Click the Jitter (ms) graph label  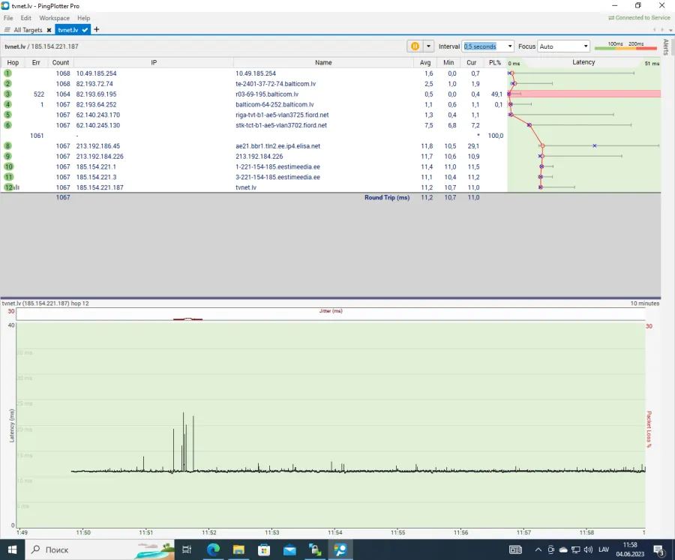click(x=331, y=311)
